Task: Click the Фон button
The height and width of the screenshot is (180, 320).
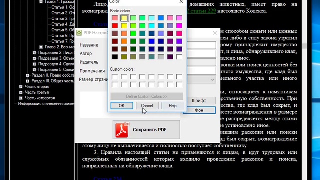Action: 199,110
